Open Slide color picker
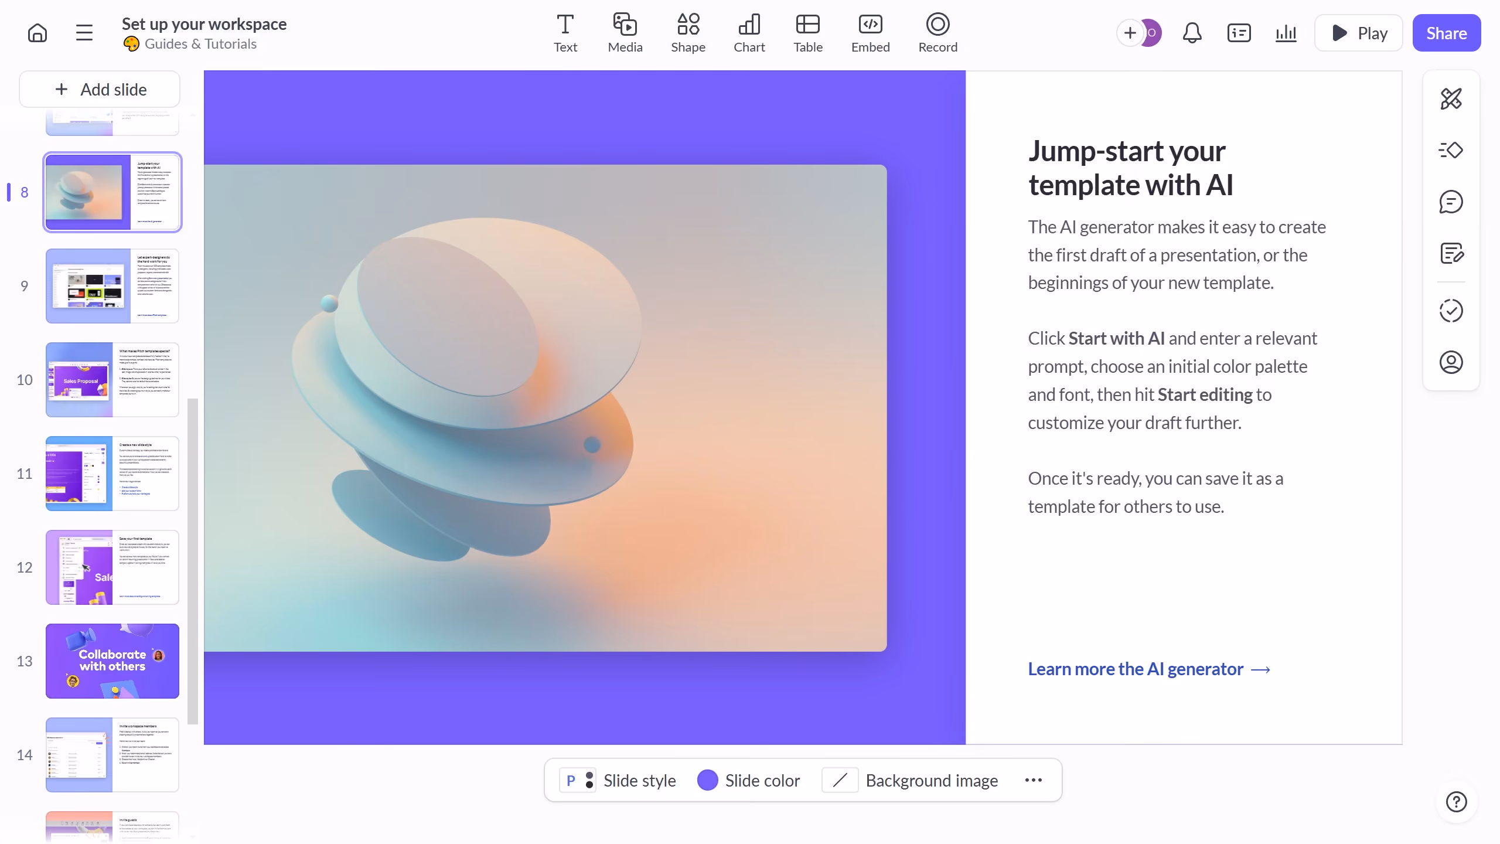The height and width of the screenshot is (844, 1500). click(x=748, y=780)
